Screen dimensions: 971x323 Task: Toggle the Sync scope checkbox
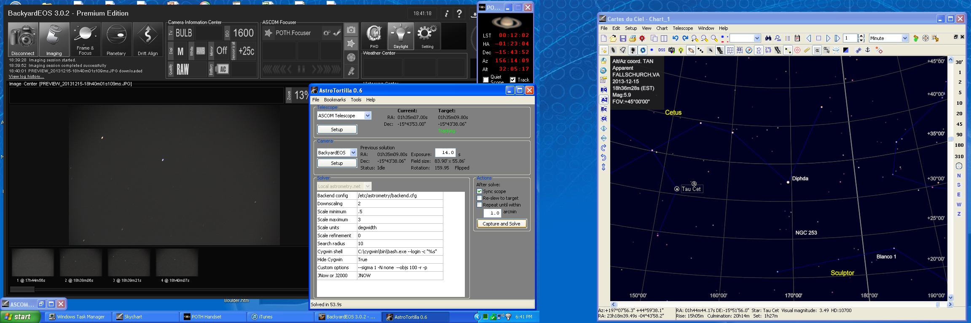pos(479,191)
